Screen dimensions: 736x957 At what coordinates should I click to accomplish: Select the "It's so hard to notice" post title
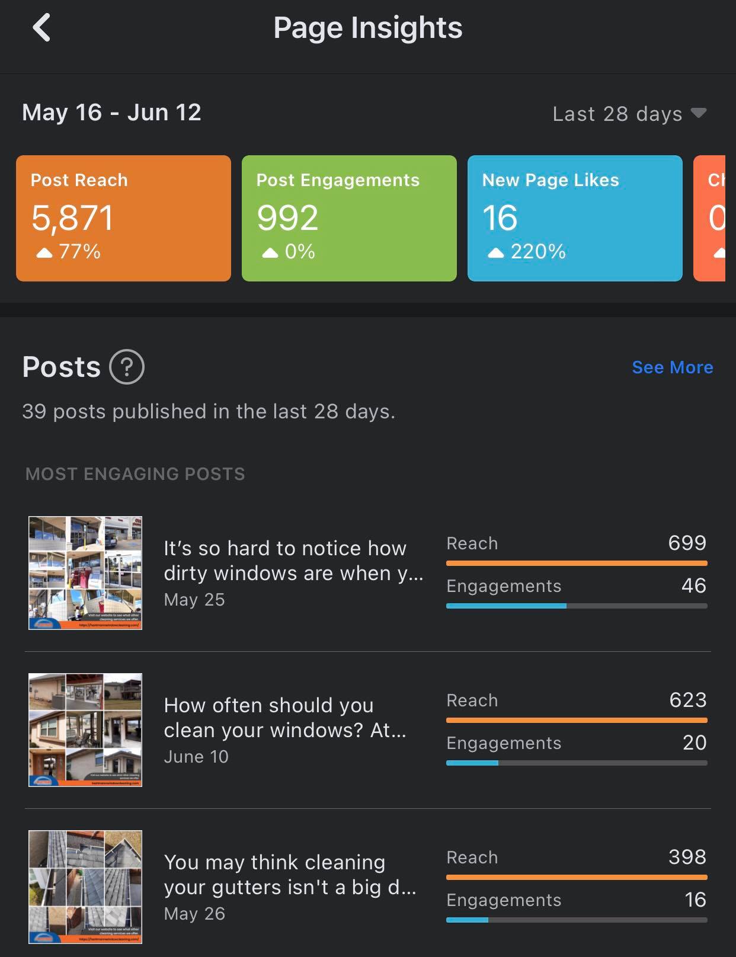(x=293, y=561)
